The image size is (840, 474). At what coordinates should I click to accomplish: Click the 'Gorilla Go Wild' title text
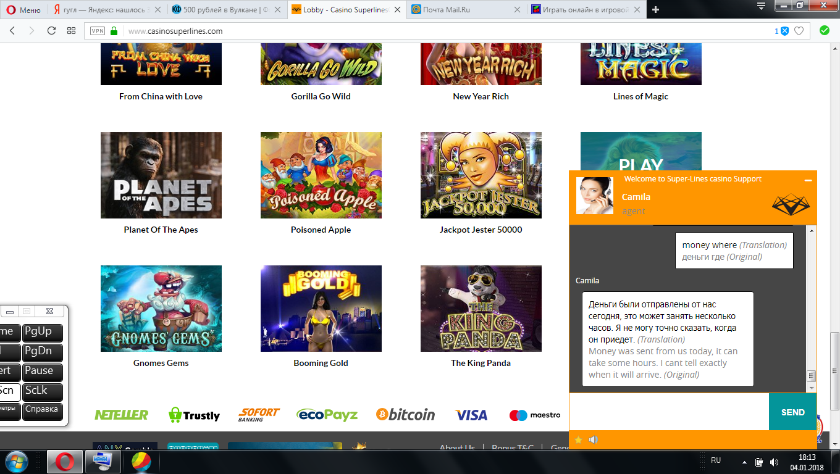(x=321, y=96)
